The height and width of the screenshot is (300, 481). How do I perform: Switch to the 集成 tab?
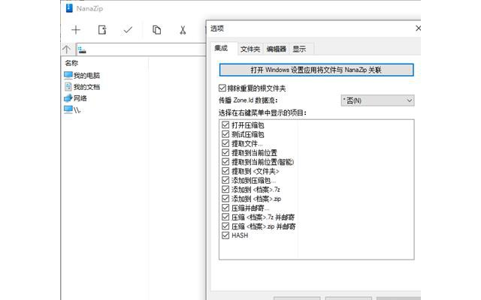(222, 48)
